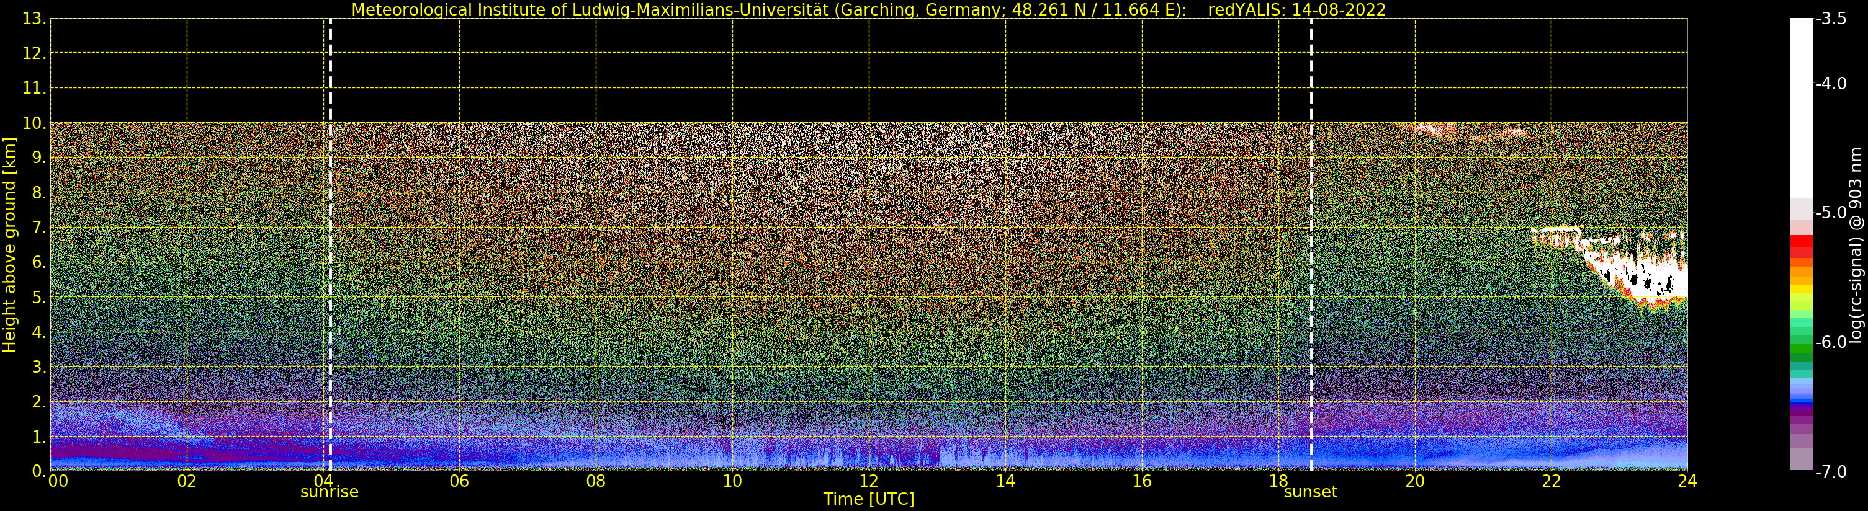The width and height of the screenshot is (1868, 511).
Task: Click the '3.' tick on the height axis
Action: click(38, 368)
